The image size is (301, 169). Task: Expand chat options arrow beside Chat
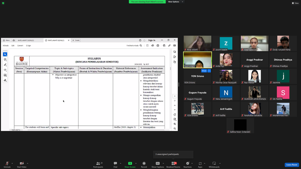tap(120, 163)
